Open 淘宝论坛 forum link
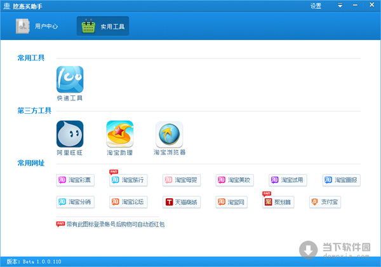Viewport: 381px width, 267px height. (129, 202)
